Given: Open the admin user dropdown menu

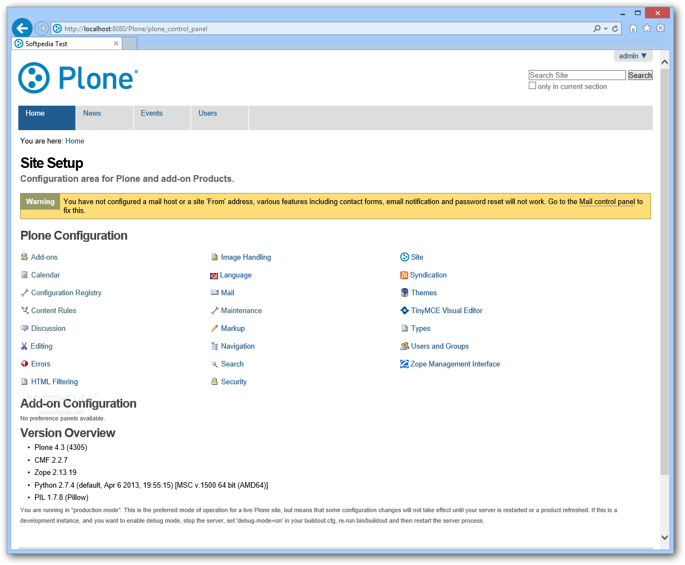Looking at the screenshot, I should [x=633, y=56].
